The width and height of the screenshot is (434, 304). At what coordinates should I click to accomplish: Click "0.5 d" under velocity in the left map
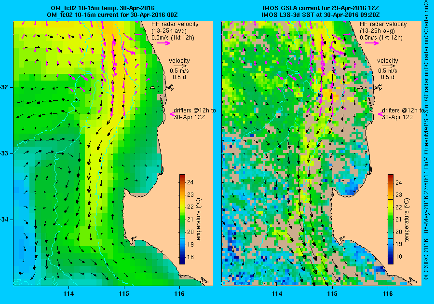click(x=179, y=77)
